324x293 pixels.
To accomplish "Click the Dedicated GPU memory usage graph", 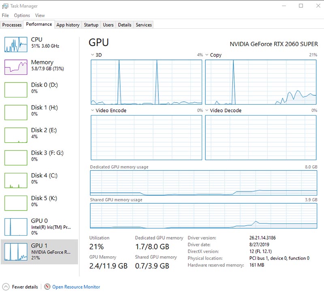I will [x=204, y=183].
